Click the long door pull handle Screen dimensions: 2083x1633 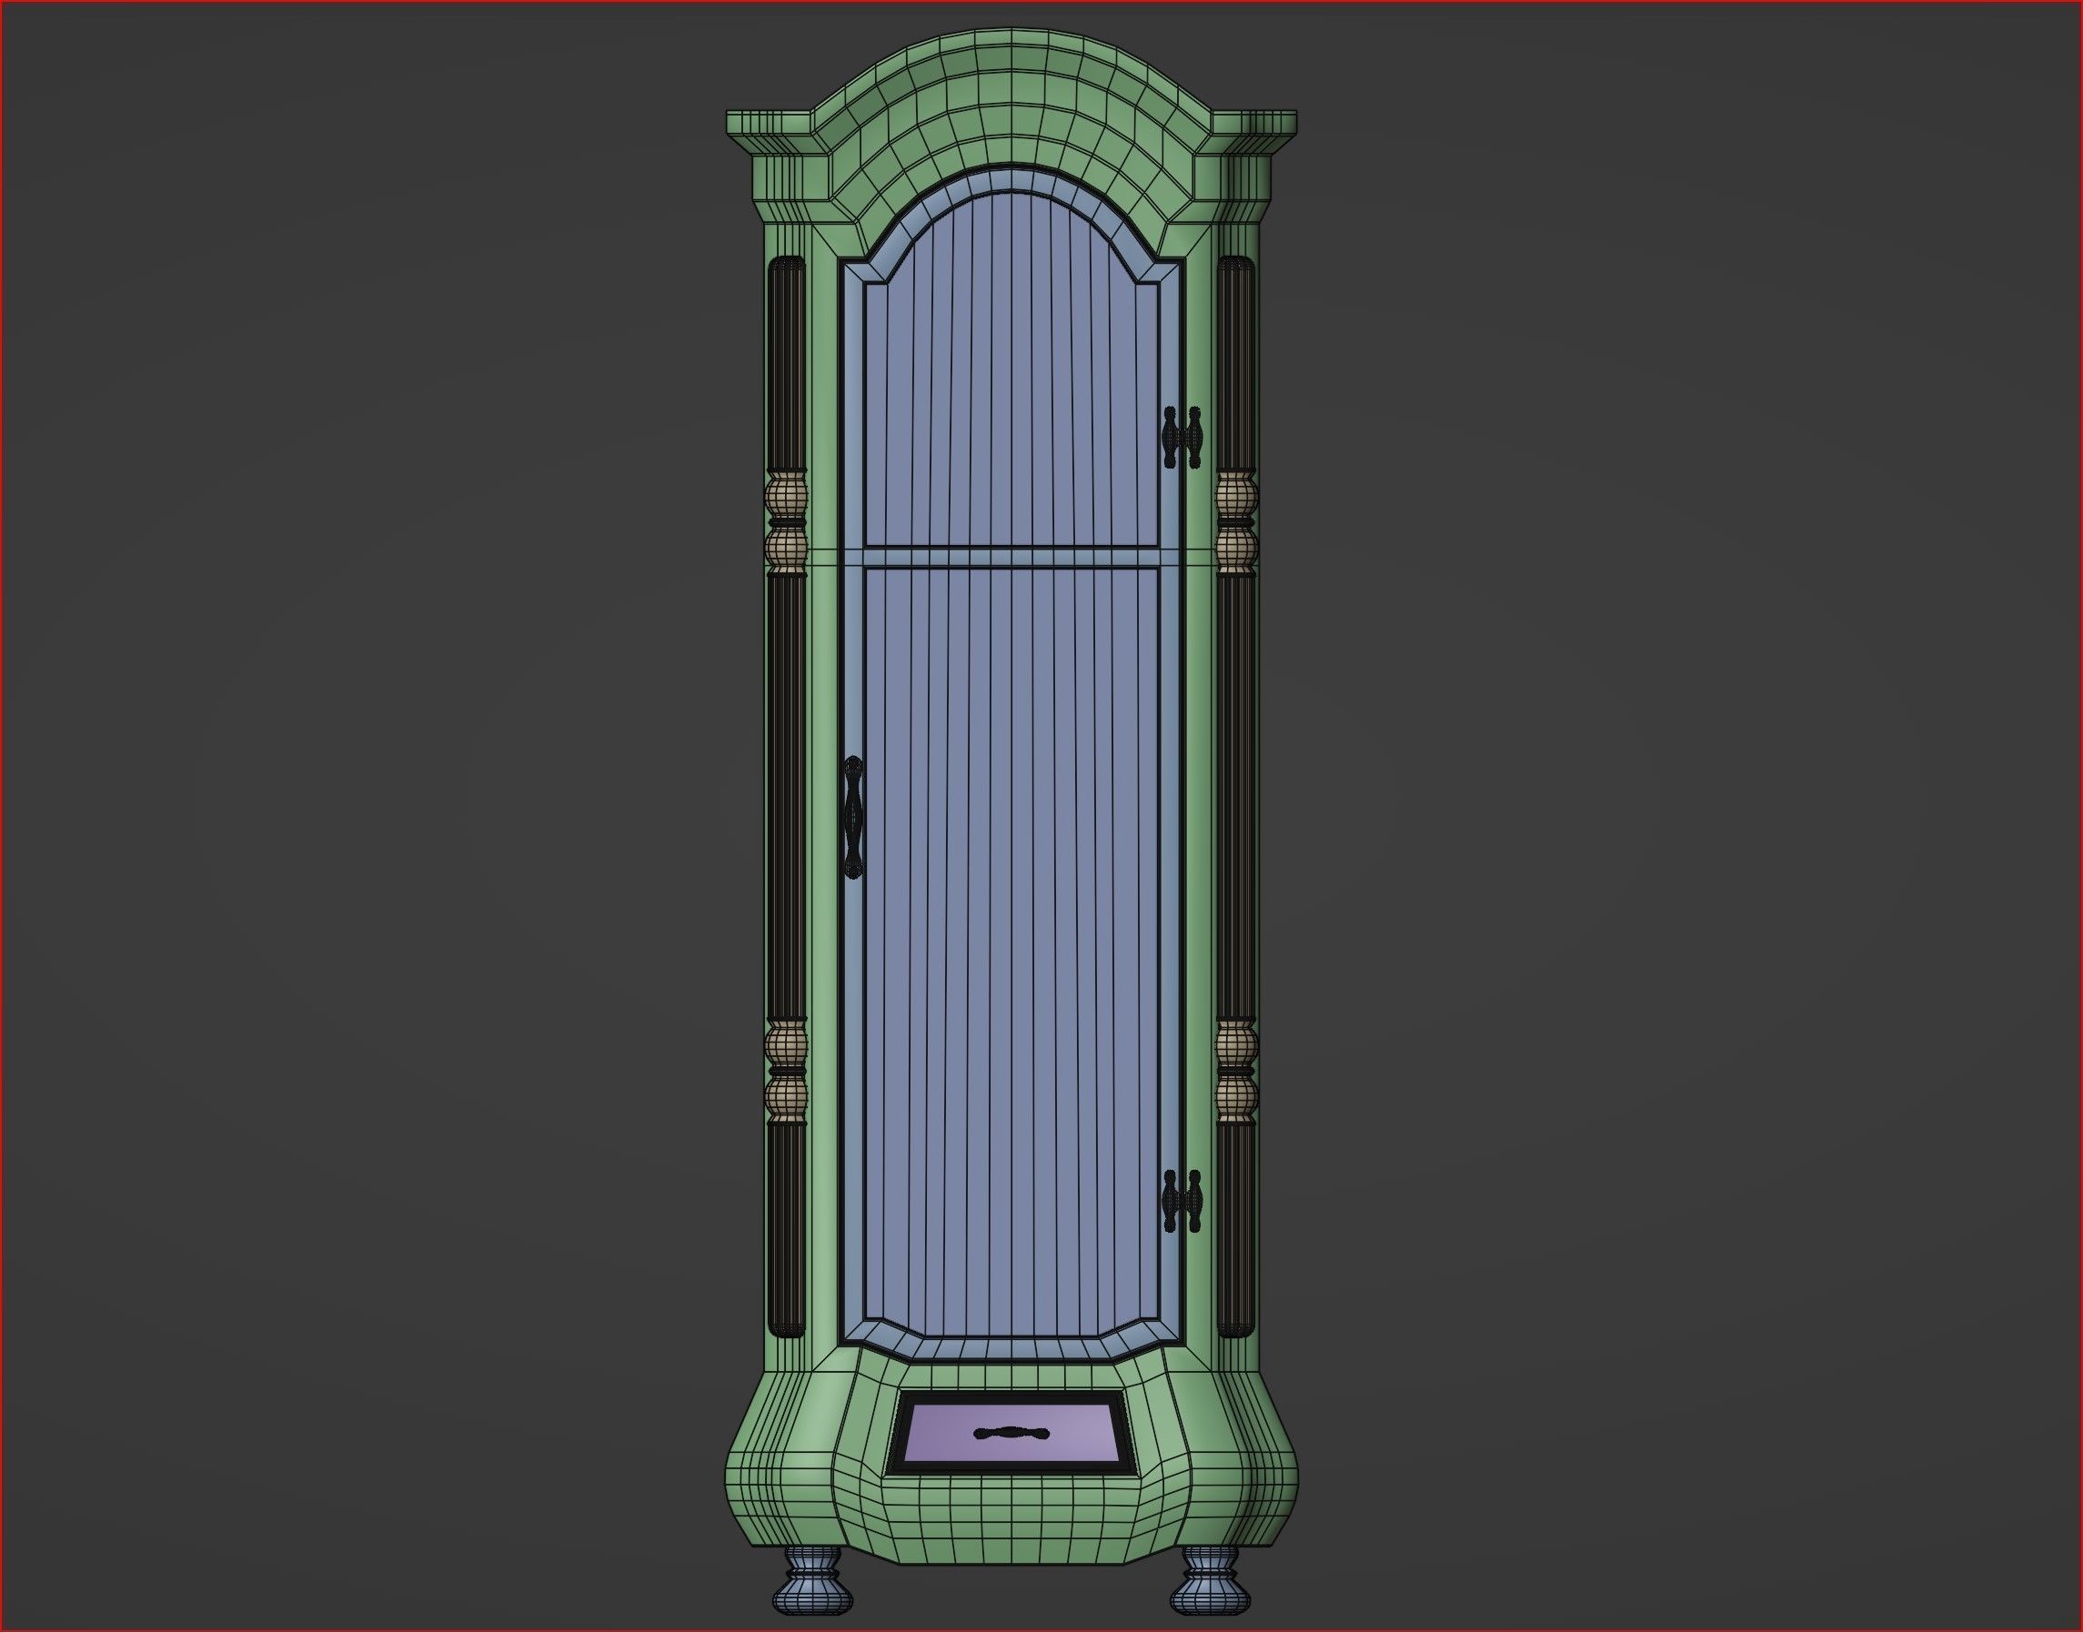click(x=852, y=817)
